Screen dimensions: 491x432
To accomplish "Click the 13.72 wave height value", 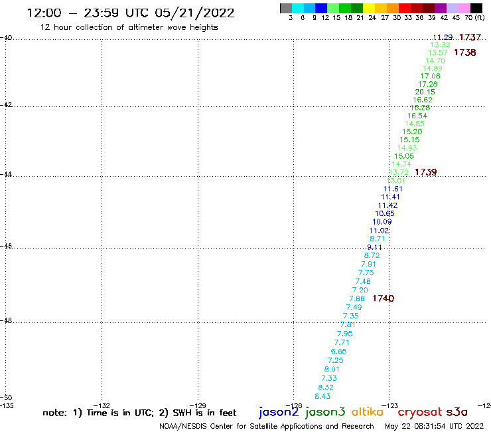I will [399, 172].
